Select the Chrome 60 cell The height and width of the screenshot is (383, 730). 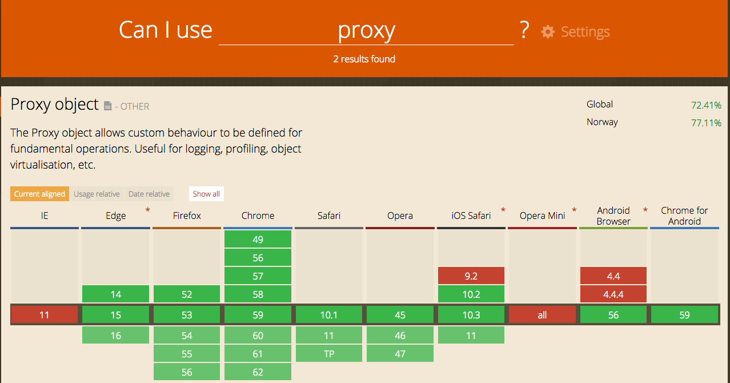pyautogui.click(x=258, y=336)
